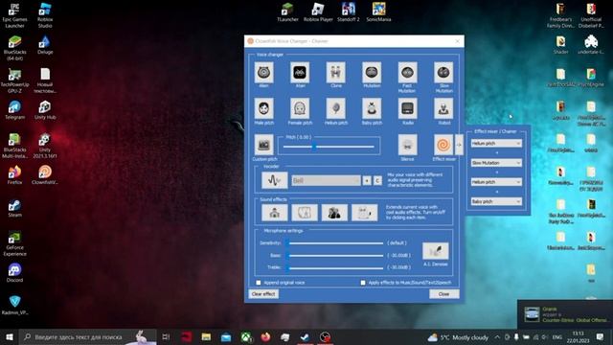Screen dimensions: 613x345
Task: Apply the Mutation voice effect
Action: pos(372,73)
